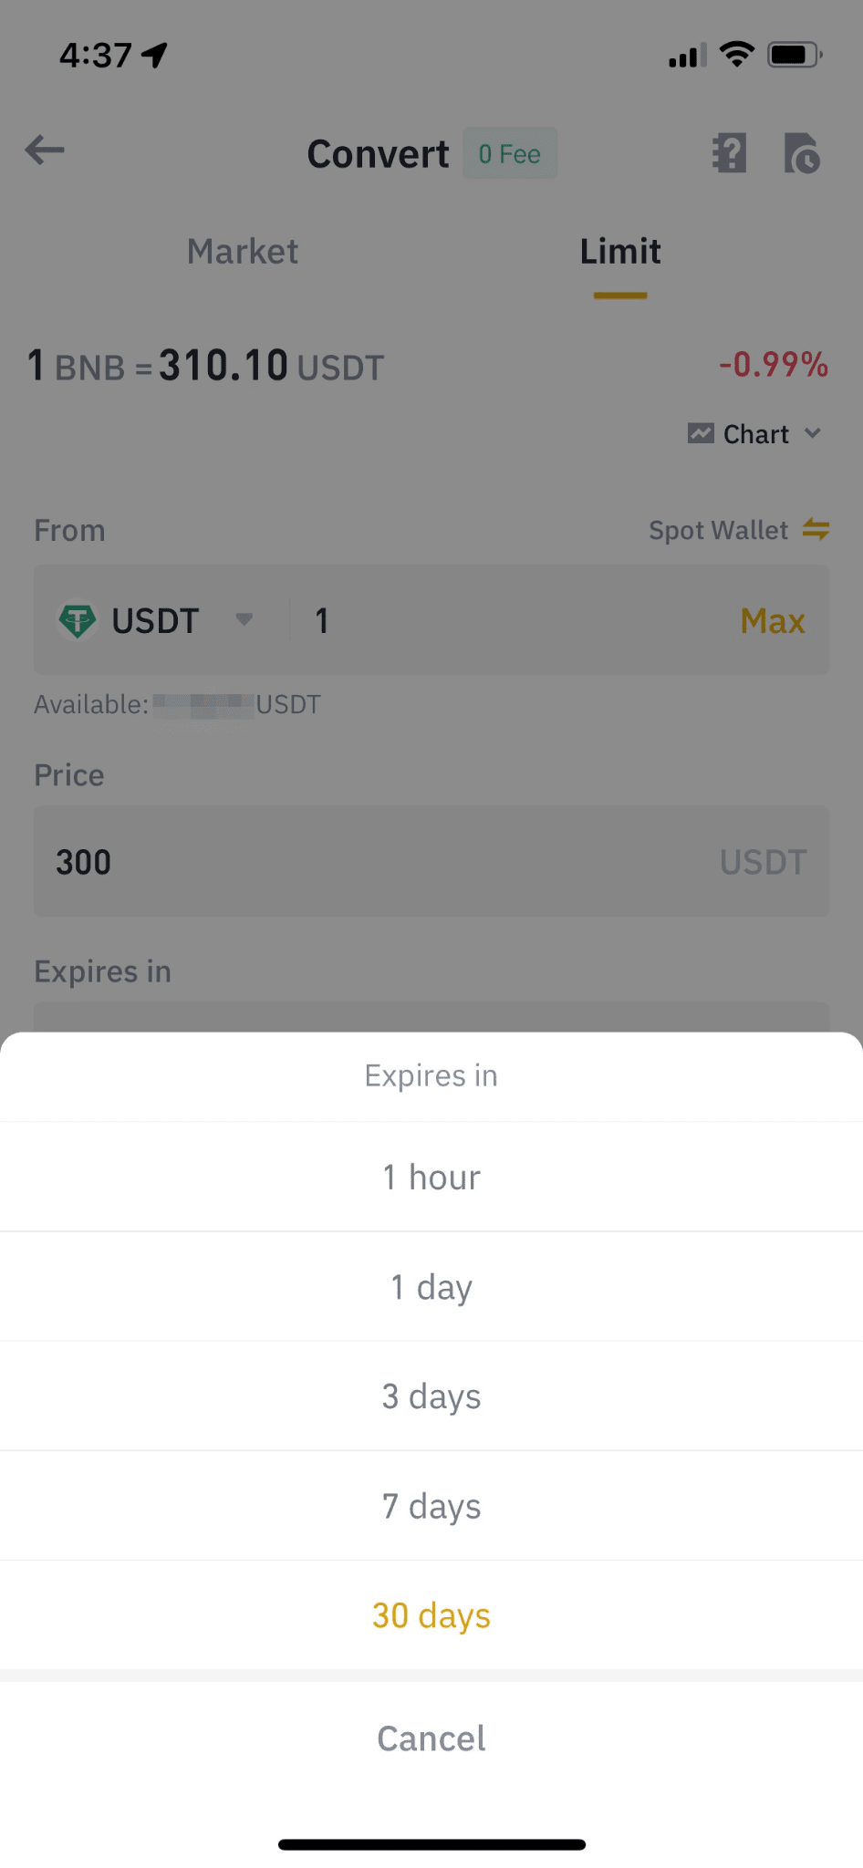Cancel the Expires in sheet
This screenshot has width=863, height=1868.
[x=431, y=1738]
